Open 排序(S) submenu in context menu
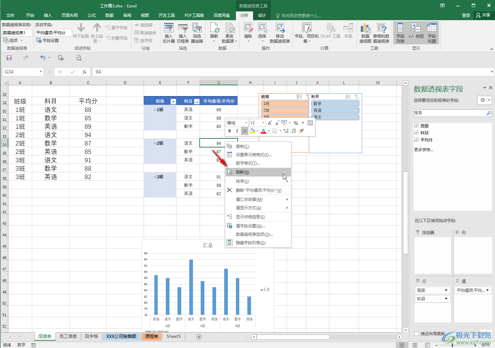Viewport: 495px width, 348px height. 258,181
